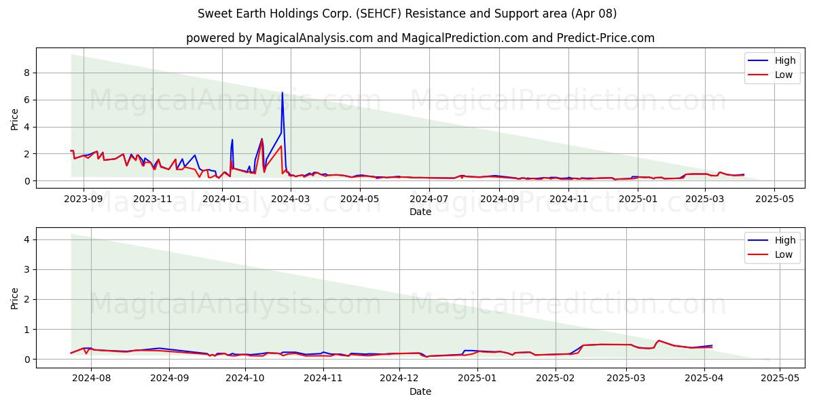
Task: Click the '8' price tick on top chart
Action: tap(27, 73)
